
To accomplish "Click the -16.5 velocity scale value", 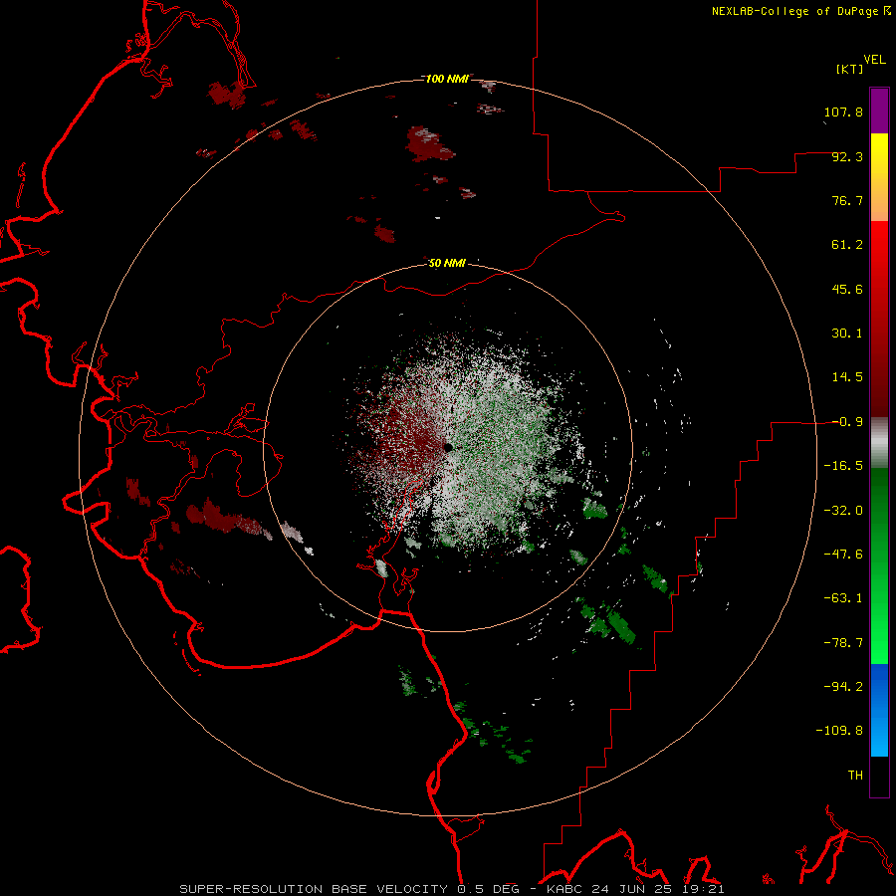I will coord(843,466).
